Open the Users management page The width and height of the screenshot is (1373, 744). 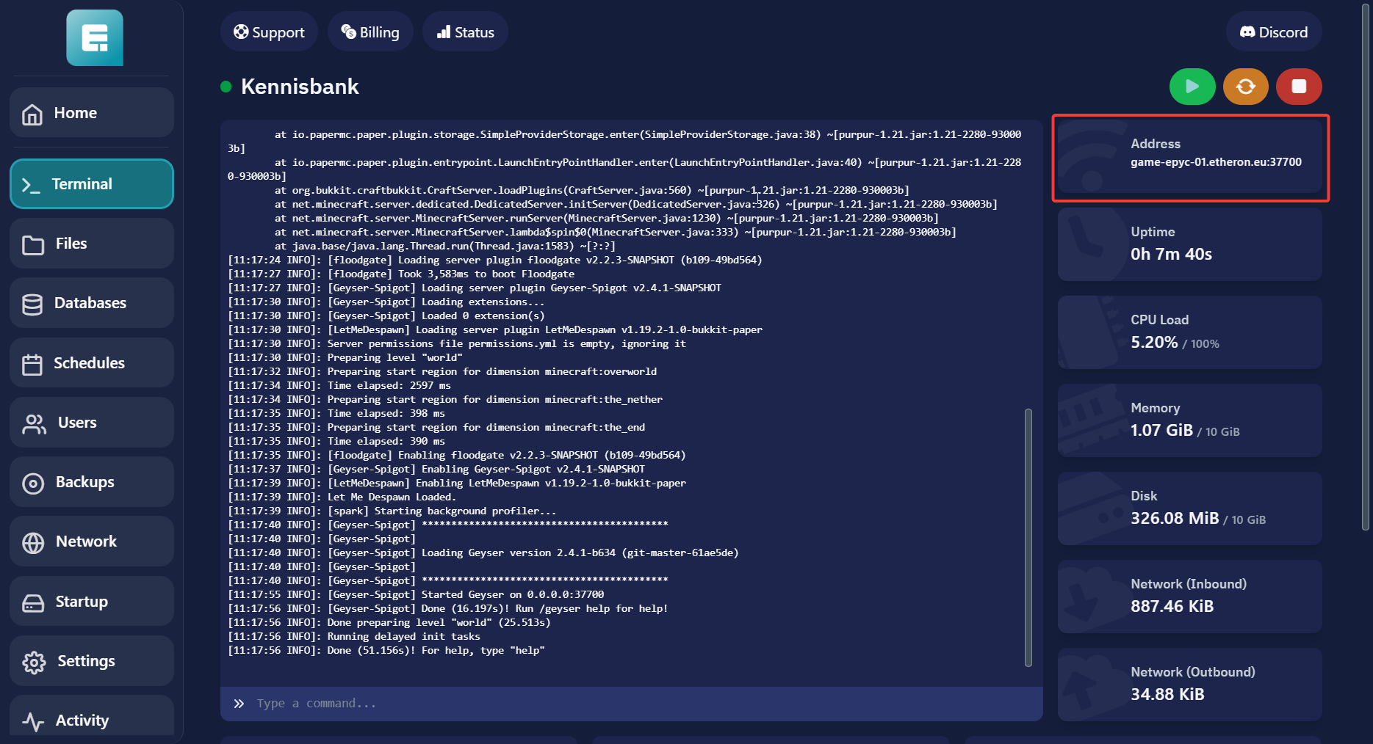tap(92, 423)
